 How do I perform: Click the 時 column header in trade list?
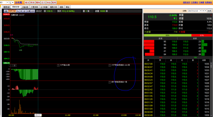(149, 60)
